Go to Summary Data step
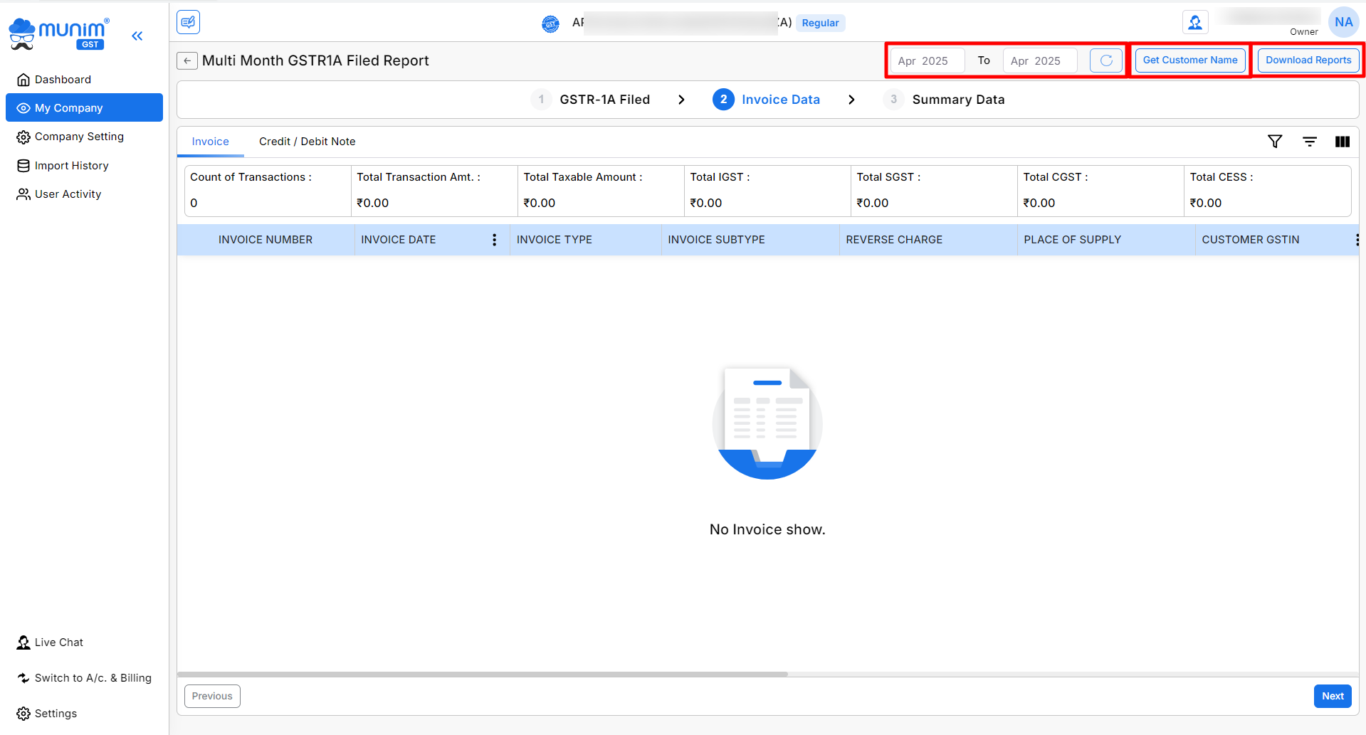The image size is (1366, 735). click(957, 100)
